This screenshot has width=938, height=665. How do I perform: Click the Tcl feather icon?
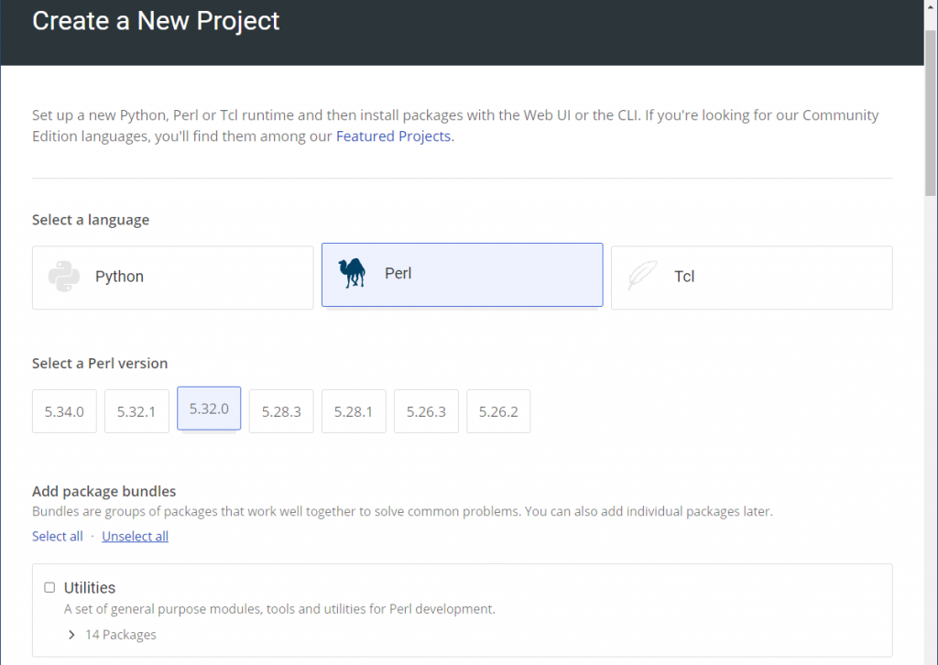(642, 277)
